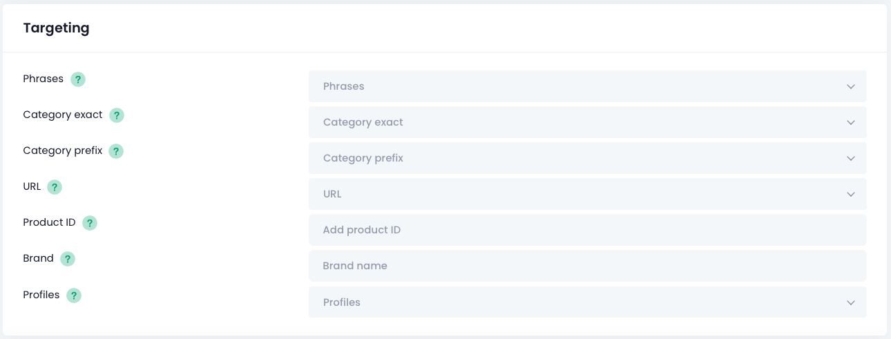Click the Targeting section heading
This screenshot has height=339, width=891.
pyautogui.click(x=56, y=28)
